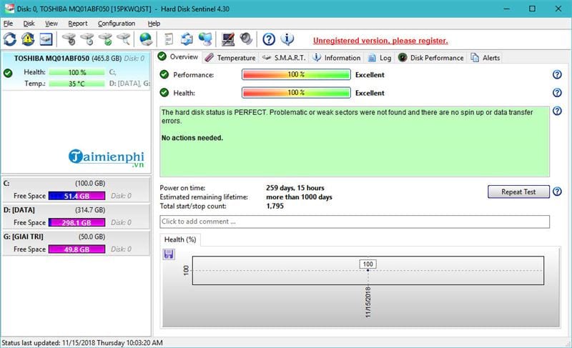Image resolution: width=572 pixels, height=348 pixels.
Task: Click the laptop with red pen icon
Action: click(228, 39)
